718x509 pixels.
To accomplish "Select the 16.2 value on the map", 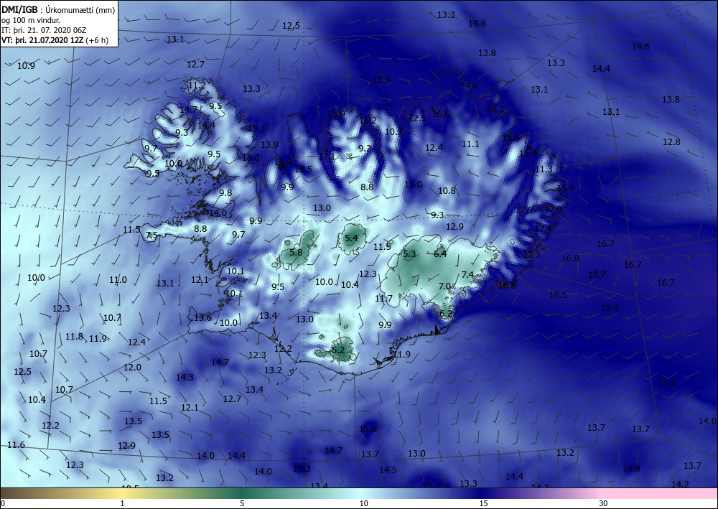I will click(x=368, y=121).
